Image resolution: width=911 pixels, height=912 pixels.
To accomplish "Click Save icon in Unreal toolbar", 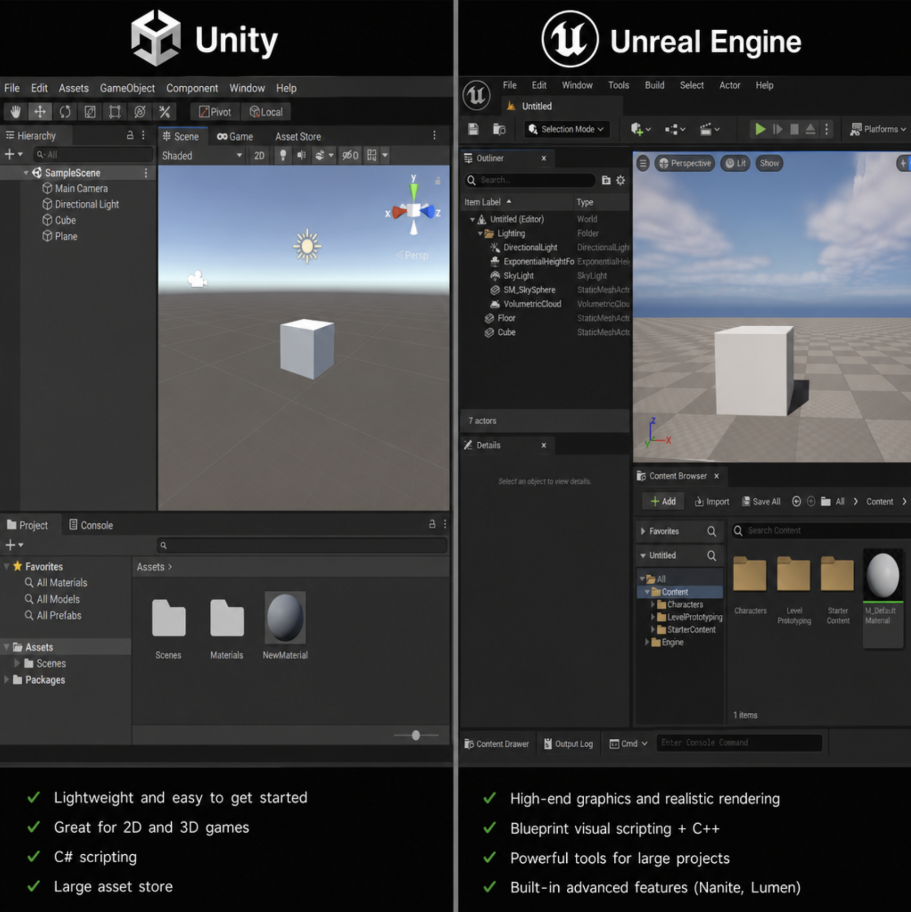I will [474, 129].
